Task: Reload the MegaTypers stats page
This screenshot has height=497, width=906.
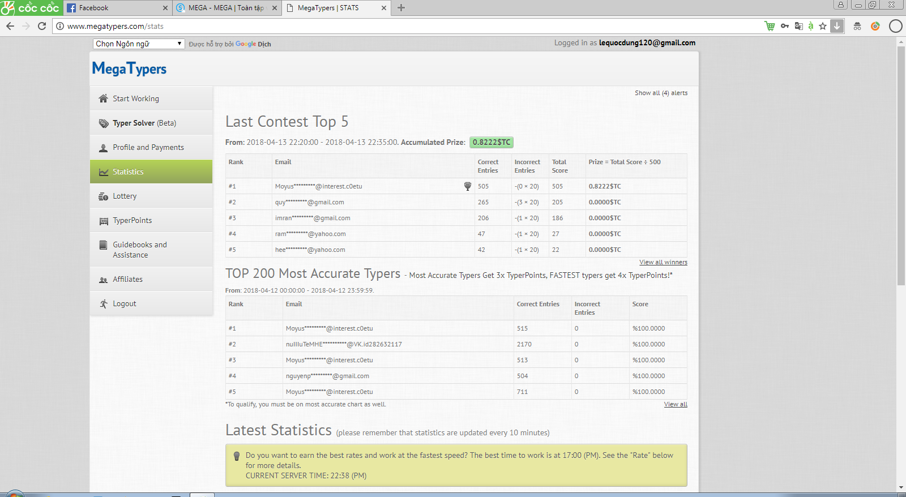Action: (42, 26)
